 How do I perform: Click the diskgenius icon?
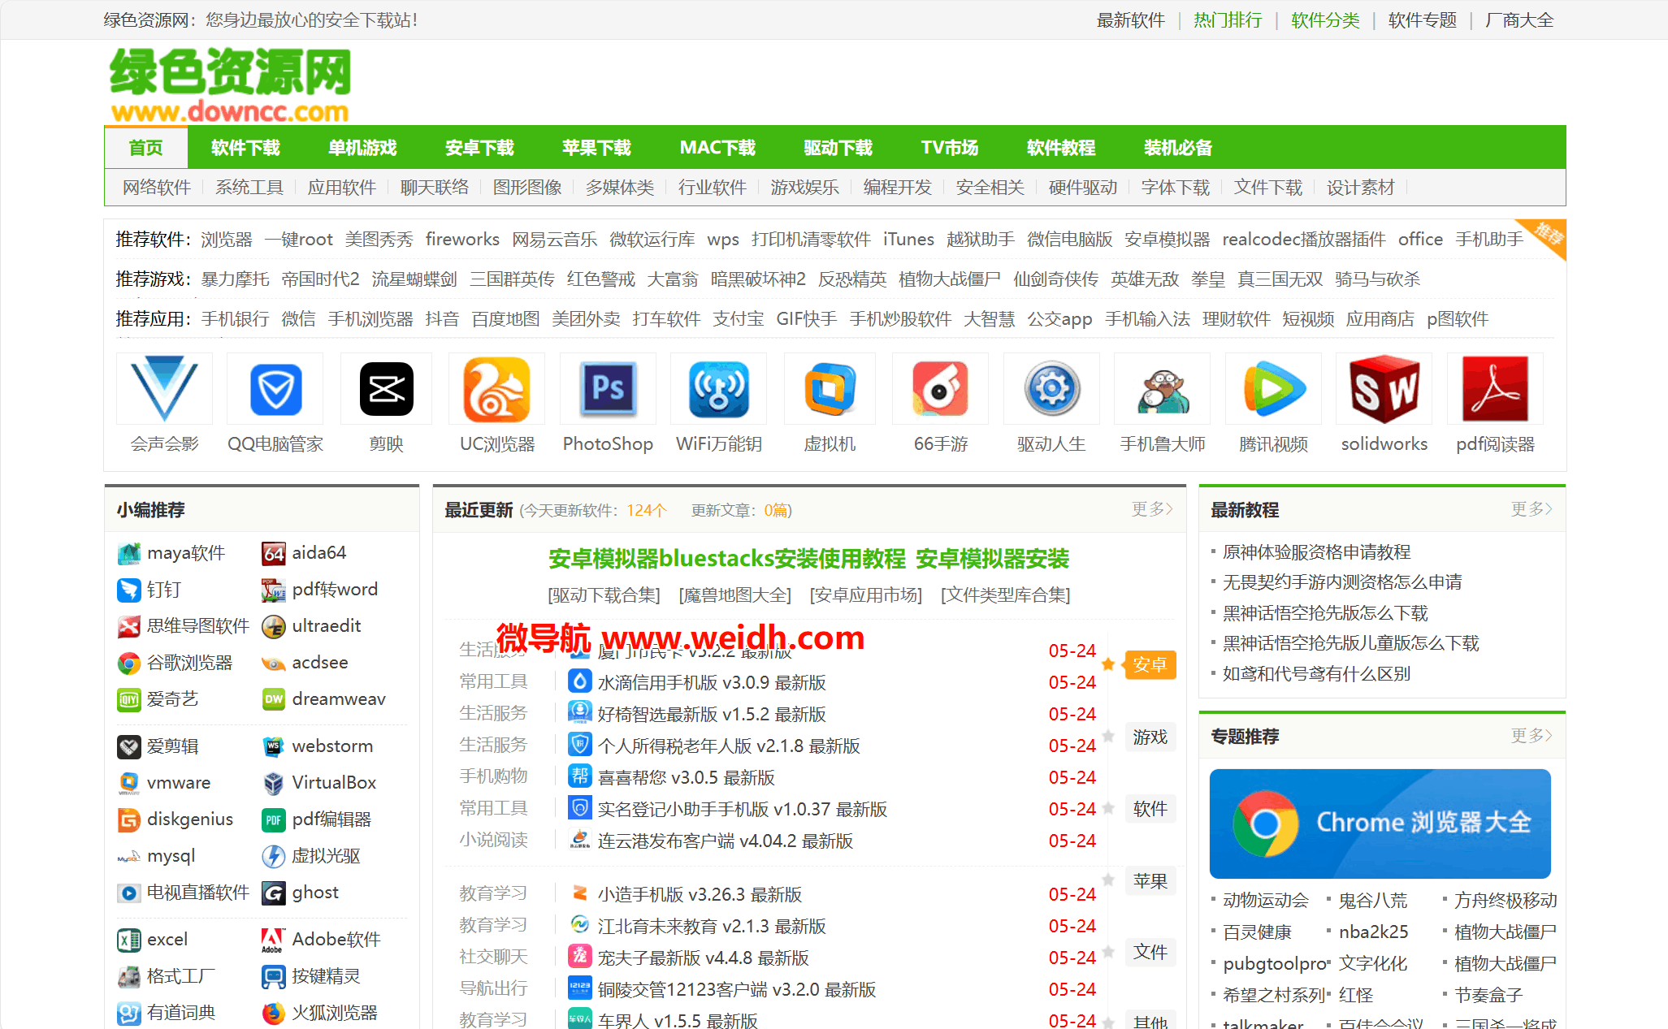point(129,819)
